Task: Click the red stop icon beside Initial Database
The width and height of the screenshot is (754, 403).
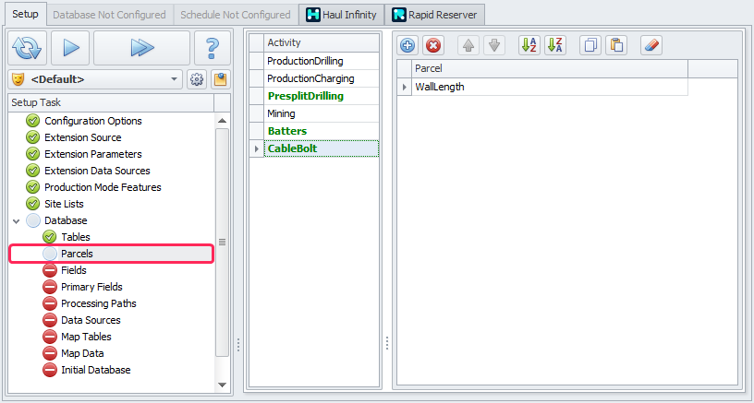Action: coord(50,370)
